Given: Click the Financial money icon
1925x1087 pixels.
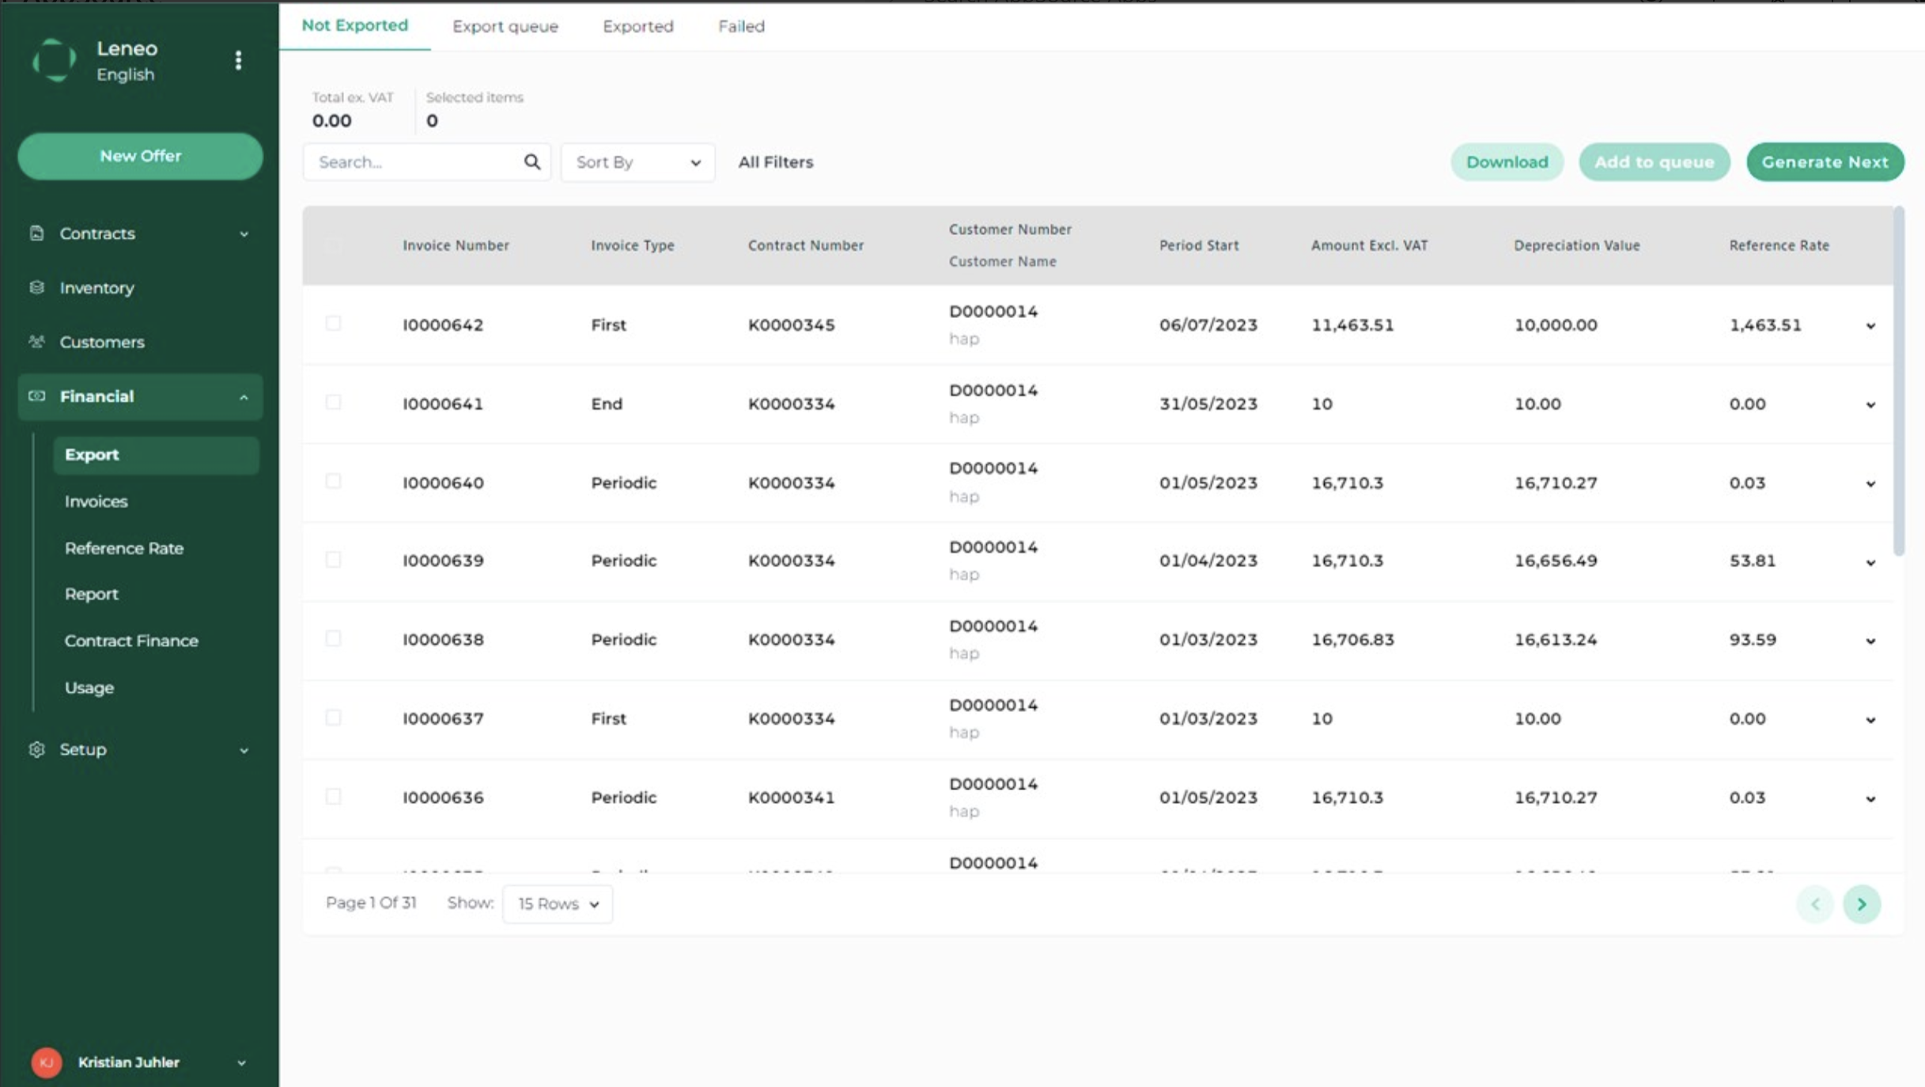Looking at the screenshot, I should click(36, 396).
